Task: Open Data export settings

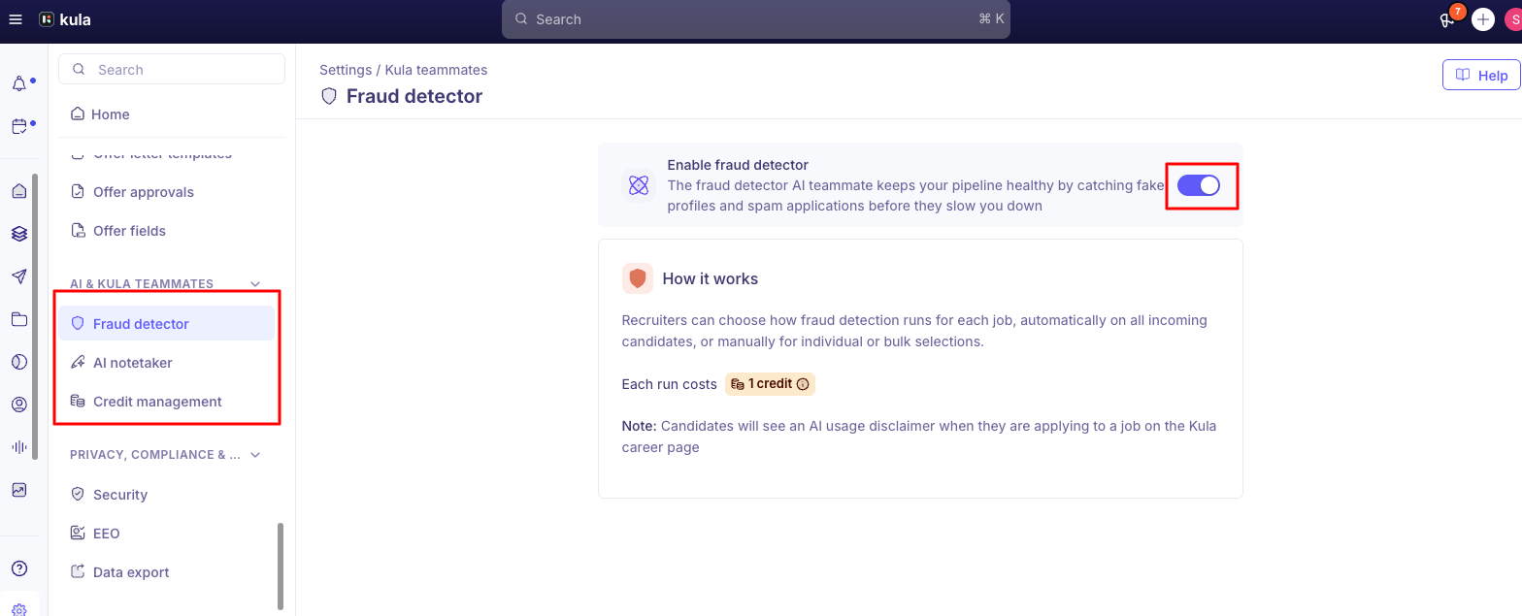Action: pyautogui.click(x=166, y=572)
